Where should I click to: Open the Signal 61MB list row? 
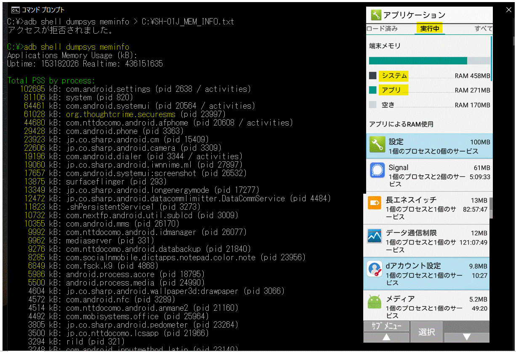tap(428, 176)
